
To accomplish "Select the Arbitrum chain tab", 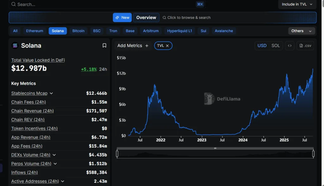I will tap(151, 31).
